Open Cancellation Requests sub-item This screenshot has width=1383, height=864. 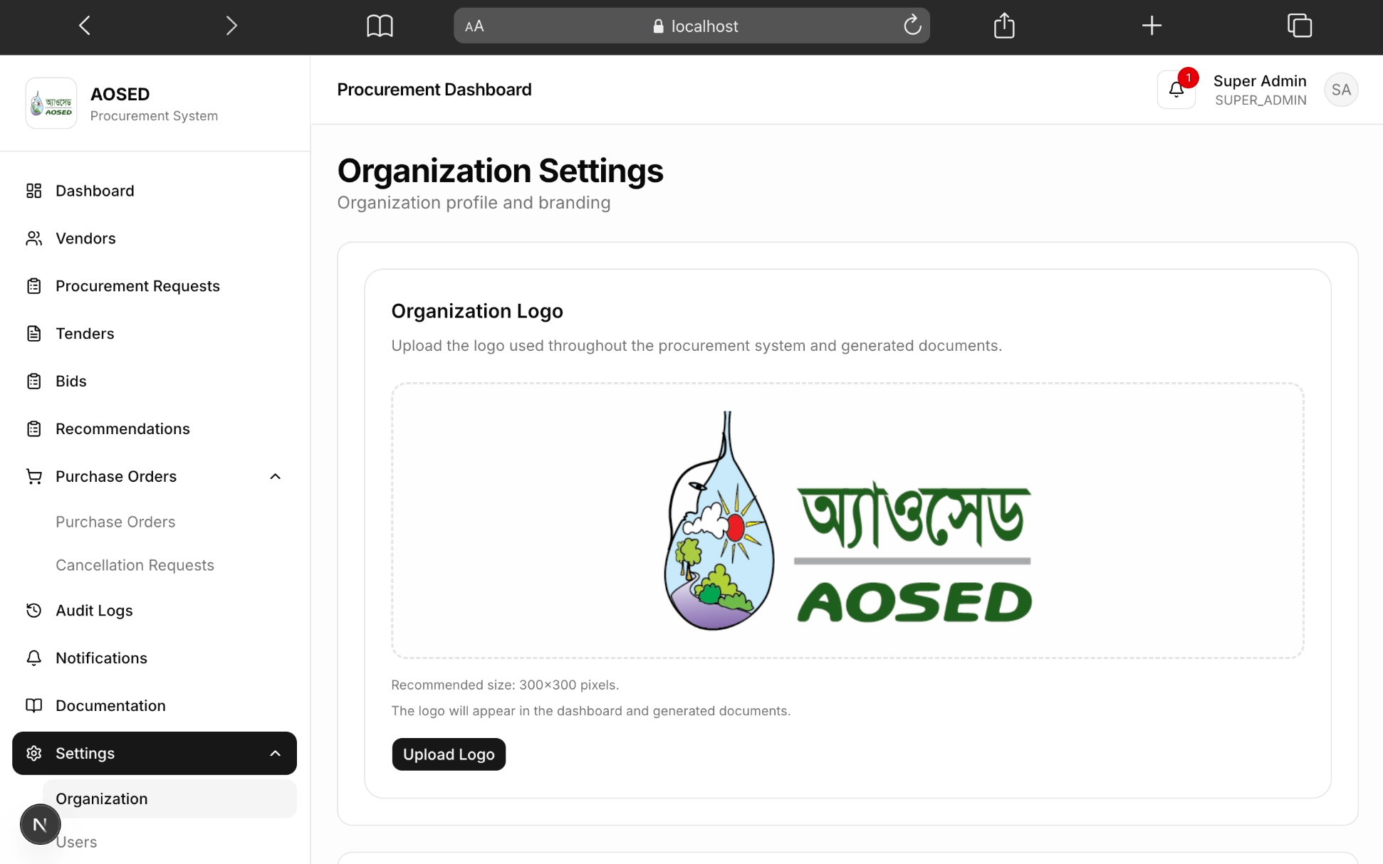pos(169,565)
